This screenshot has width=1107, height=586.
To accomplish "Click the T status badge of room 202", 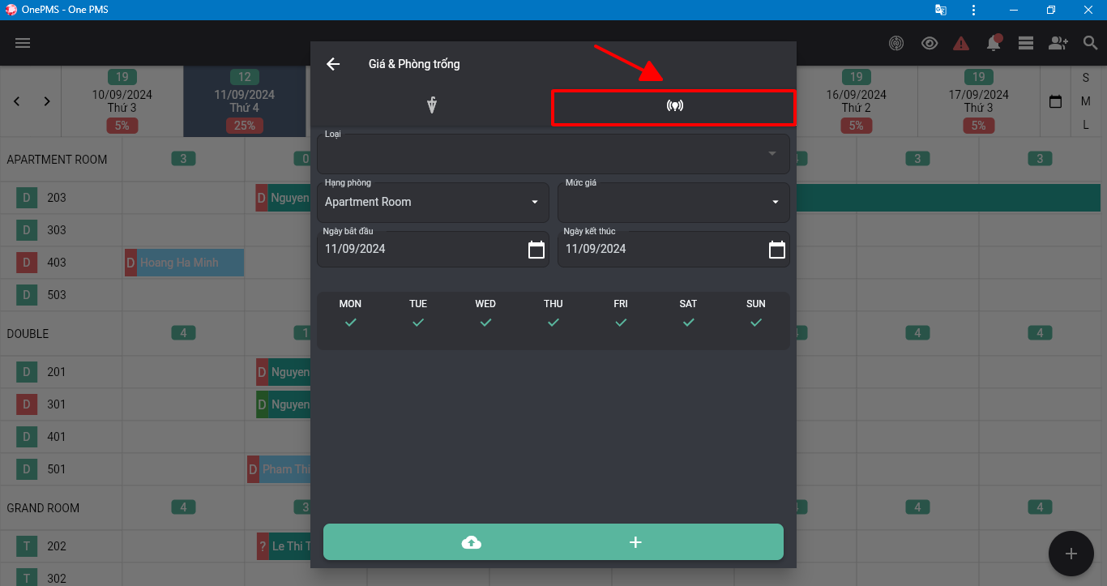I will click(x=26, y=546).
